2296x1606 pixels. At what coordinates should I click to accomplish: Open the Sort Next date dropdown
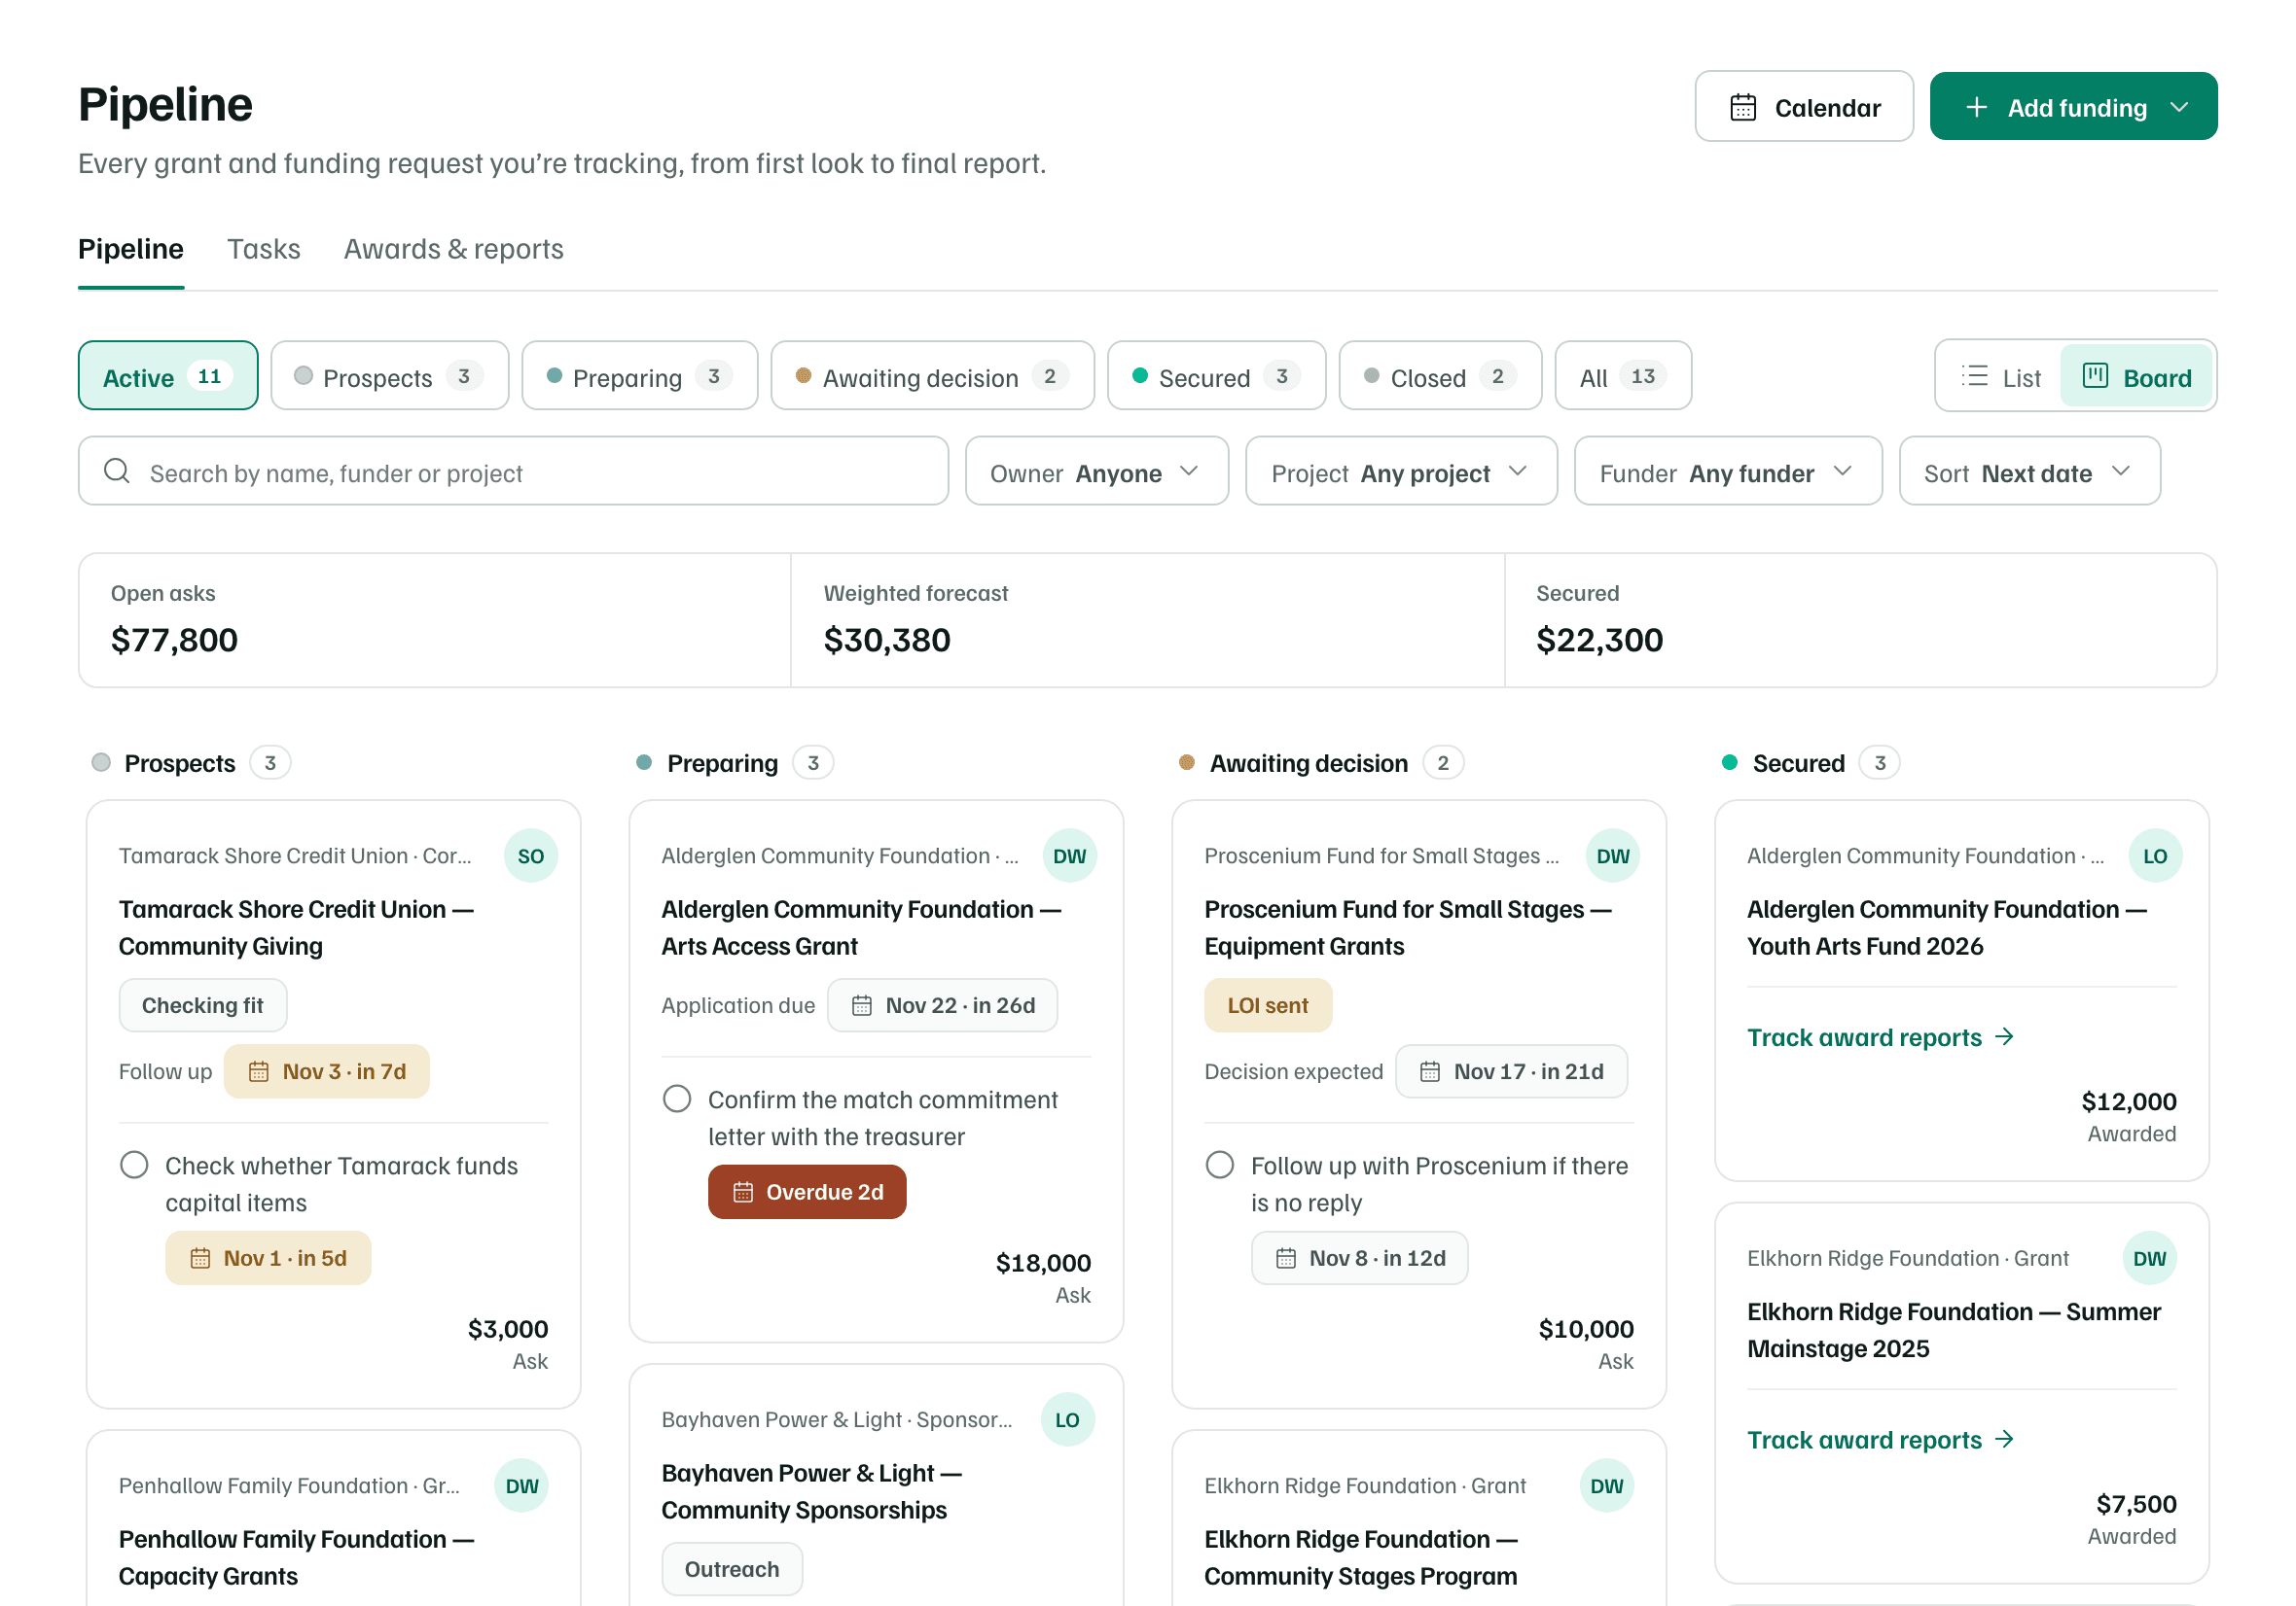[2028, 471]
